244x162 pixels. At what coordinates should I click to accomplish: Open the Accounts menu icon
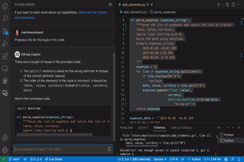5,138
